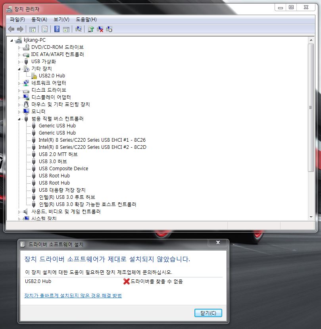Click the DVD/CD-ROM drive icon
The width and height of the screenshot is (321, 329).
(26, 47)
